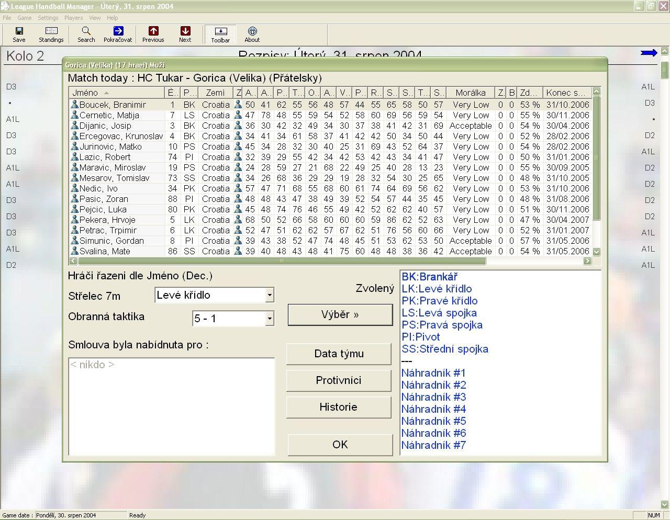
Task: Open the Obranná taktika dropdown
Action: [270, 318]
